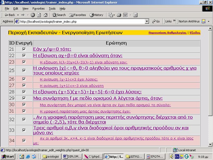Click the page icon in address bar
Viewport: 213px width, 160px height.
point(17,22)
